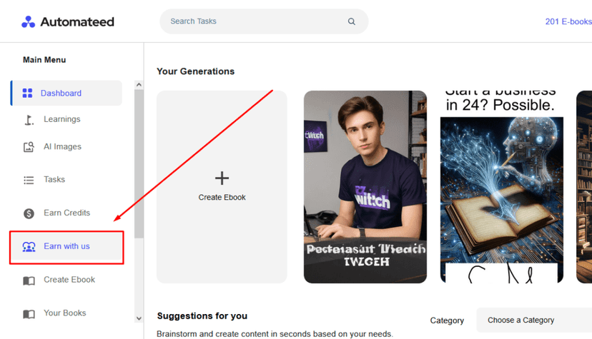Click the Earn with us people icon
592x339 pixels.
[29, 247]
